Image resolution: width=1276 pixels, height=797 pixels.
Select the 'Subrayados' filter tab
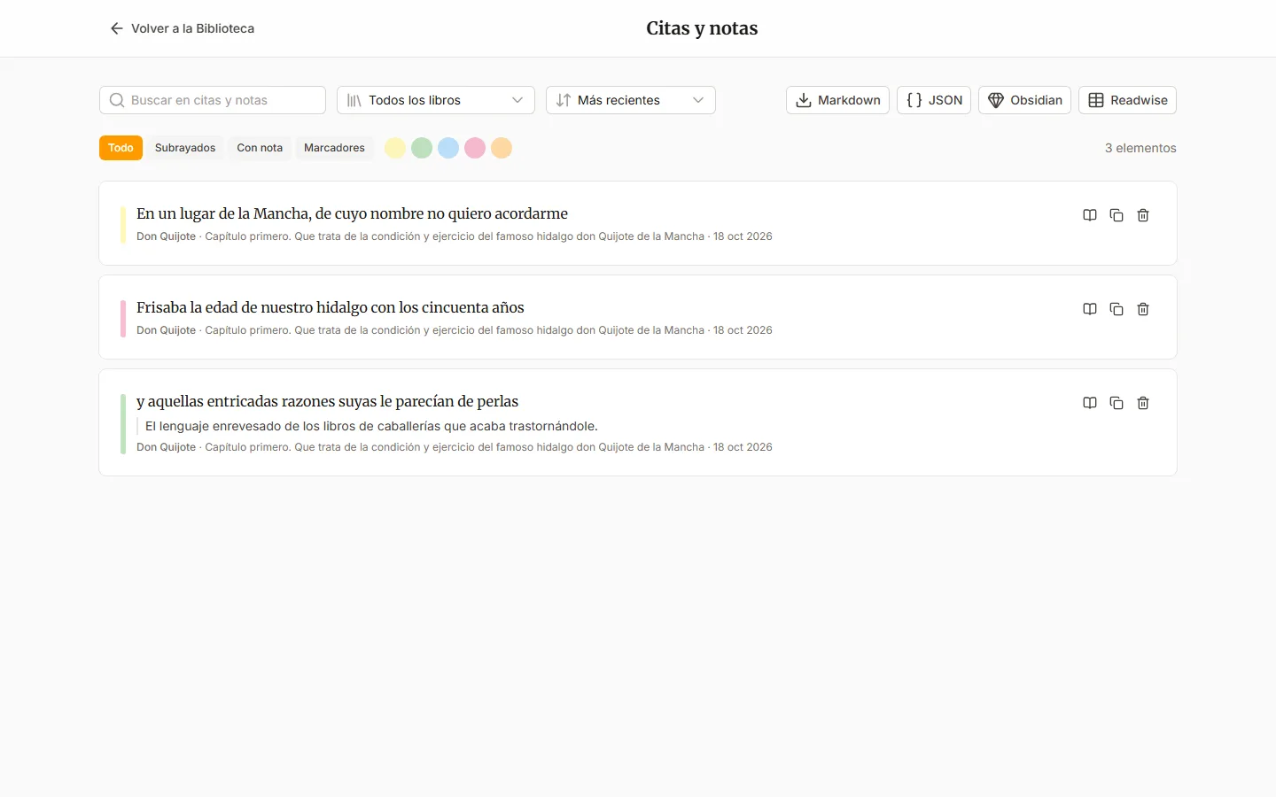pos(185,148)
